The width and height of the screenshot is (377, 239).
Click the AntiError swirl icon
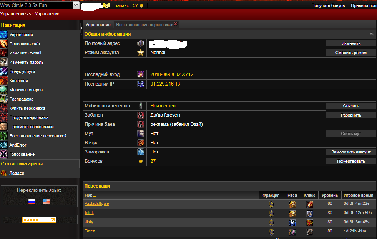4,145
